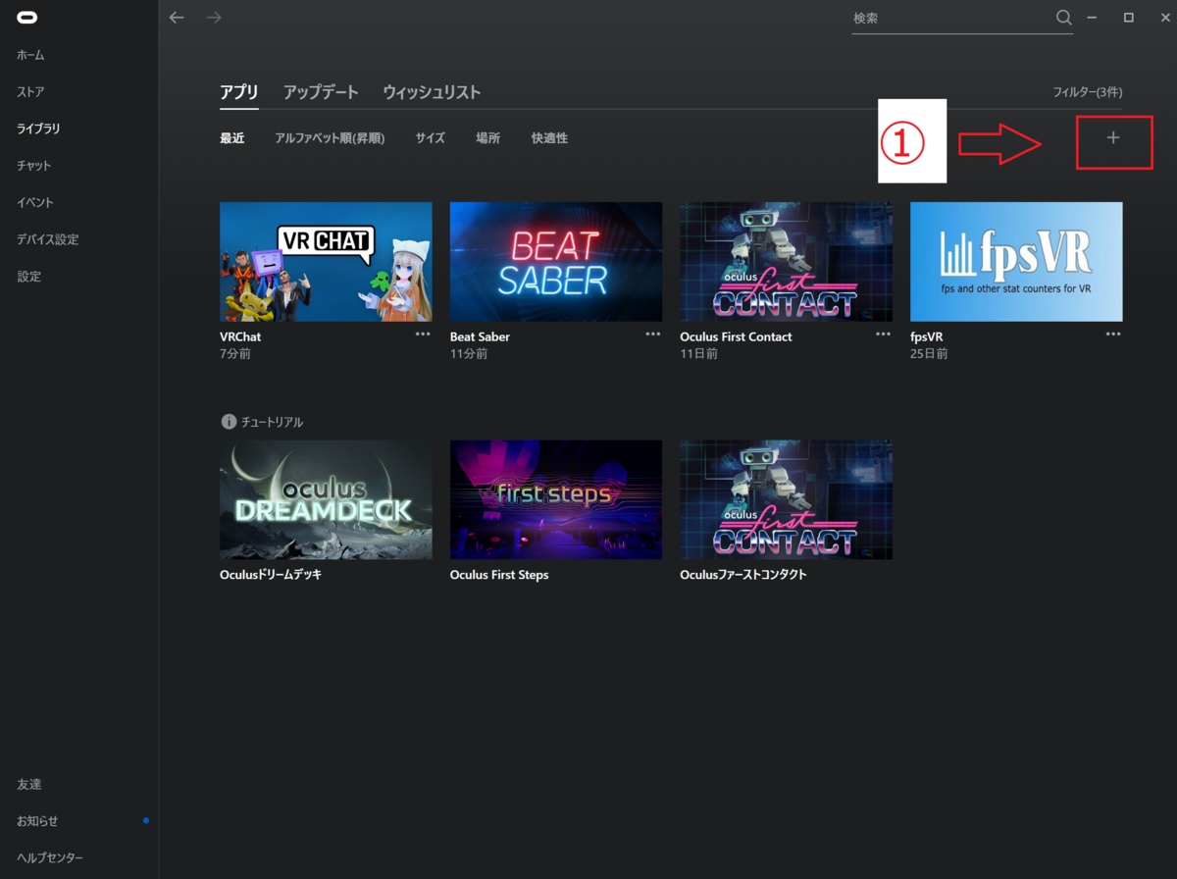Click the Oculus First Steps title
1177x879 pixels.
tap(499, 575)
